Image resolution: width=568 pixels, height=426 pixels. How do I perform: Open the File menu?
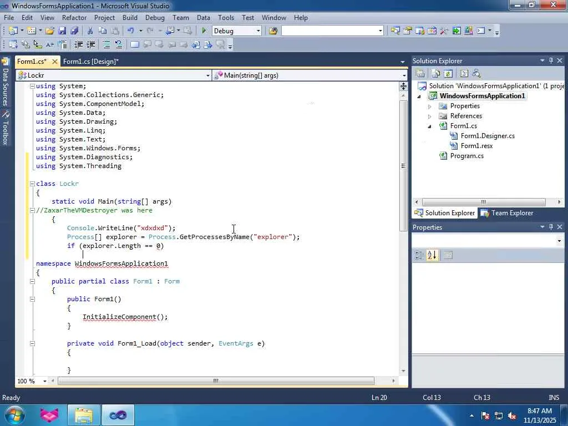(x=9, y=17)
